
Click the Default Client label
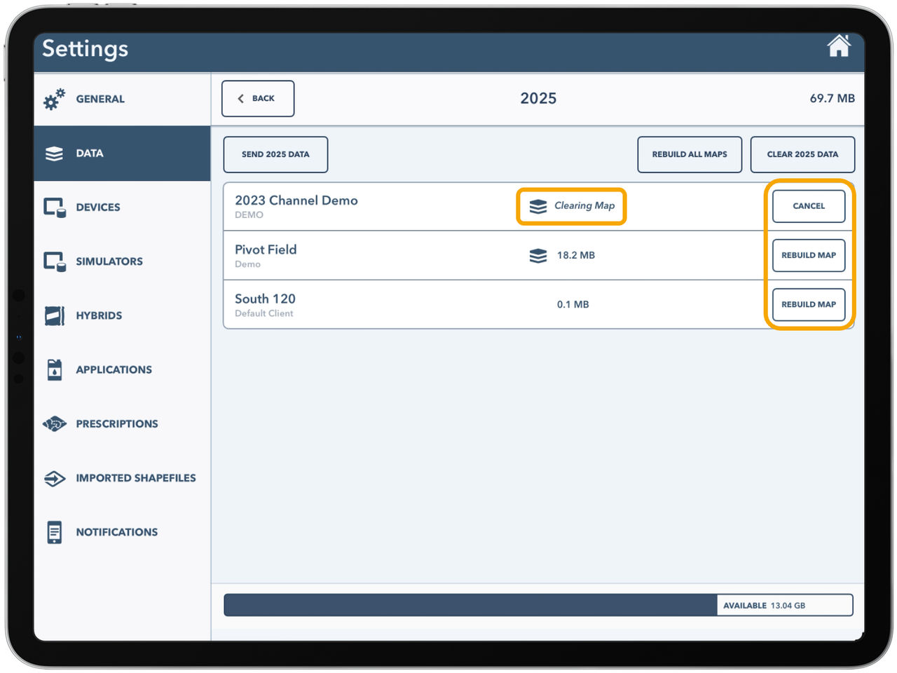[x=264, y=313]
